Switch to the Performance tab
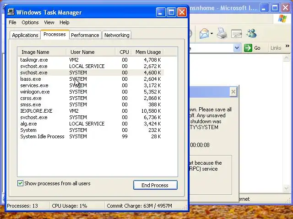293x219 pixels. tap(85, 35)
